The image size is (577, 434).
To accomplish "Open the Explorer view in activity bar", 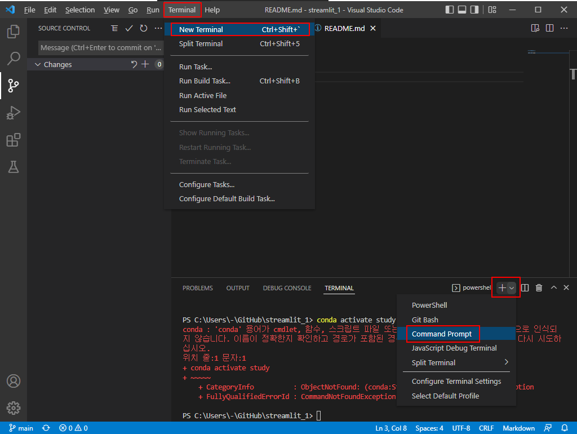I will 14,32.
